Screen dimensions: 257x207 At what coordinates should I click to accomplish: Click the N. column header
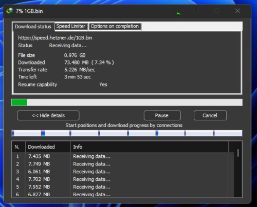click(x=19, y=147)
